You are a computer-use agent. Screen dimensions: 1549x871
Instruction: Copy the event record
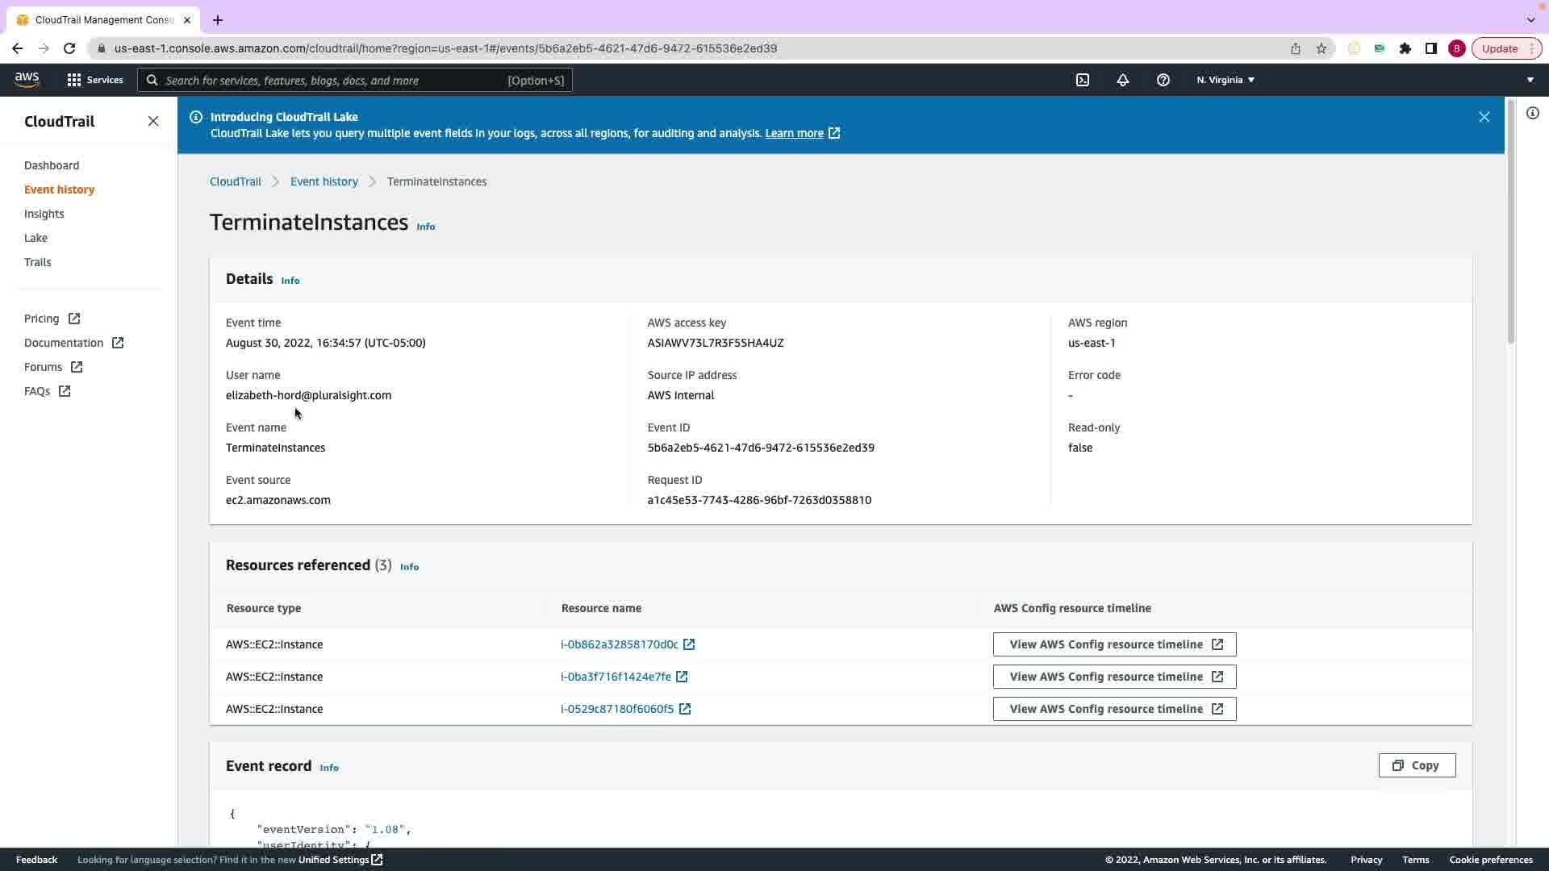coord(1417,765)
